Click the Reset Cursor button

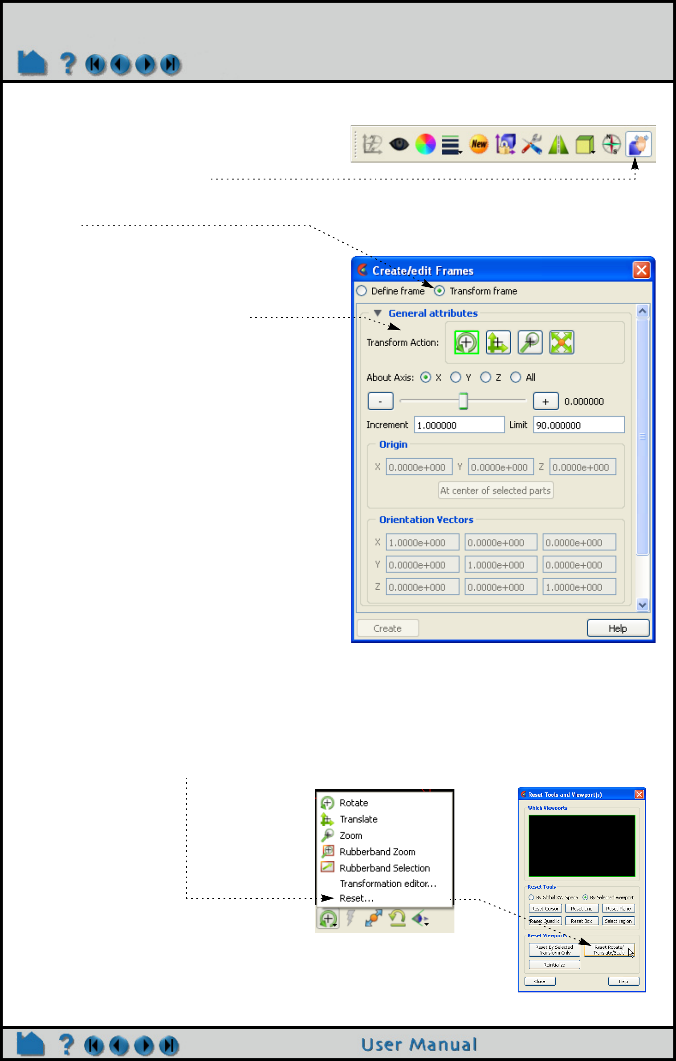pos(545,909)
